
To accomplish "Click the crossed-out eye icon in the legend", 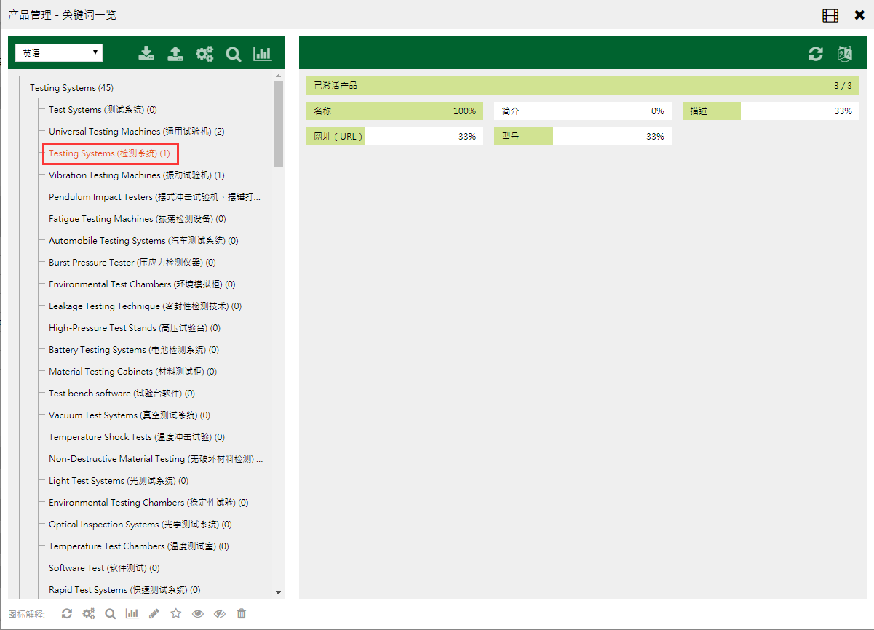I will pos(220,614).
